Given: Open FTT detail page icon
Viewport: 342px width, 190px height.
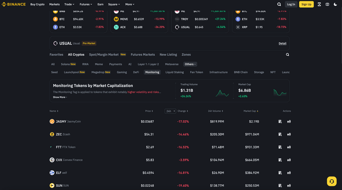Looking at the screenshot, I should [x=280, y=147].
